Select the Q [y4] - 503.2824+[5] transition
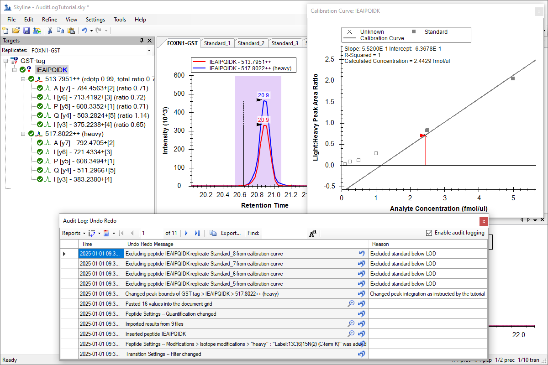 click(x=101, y=115)
